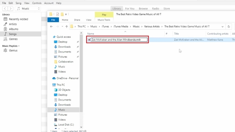Open the Collaboration folder
The image size is (235, 132).
click(x=66, y=62)
